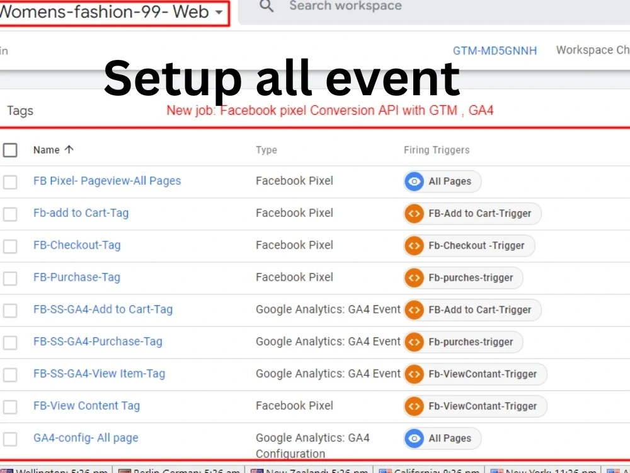Open FB-Add to Cart-Trigger chip in Fb-add to Cart-Tag row

(472, 214)
